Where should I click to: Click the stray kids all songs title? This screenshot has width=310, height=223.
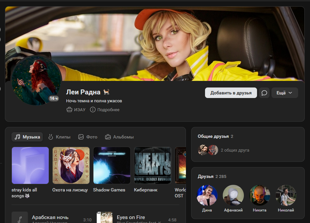click(24, 193)
